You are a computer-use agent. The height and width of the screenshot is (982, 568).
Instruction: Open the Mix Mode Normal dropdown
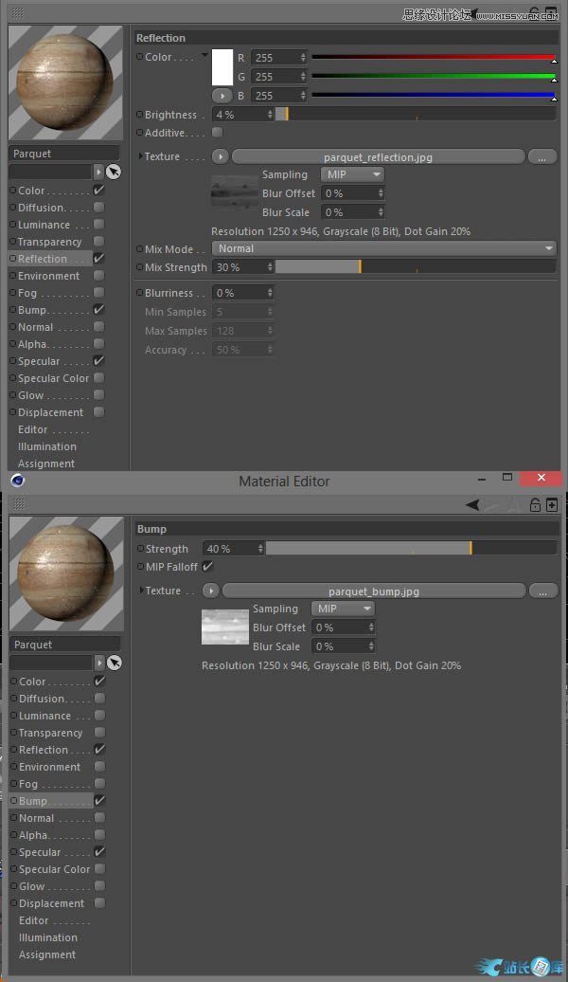[383, 248]
